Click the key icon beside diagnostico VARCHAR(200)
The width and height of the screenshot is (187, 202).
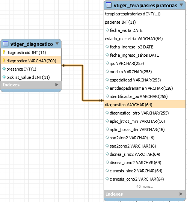tap(4, 60)
